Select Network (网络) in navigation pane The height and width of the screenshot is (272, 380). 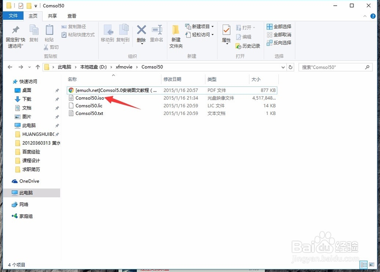click(24, 204)
